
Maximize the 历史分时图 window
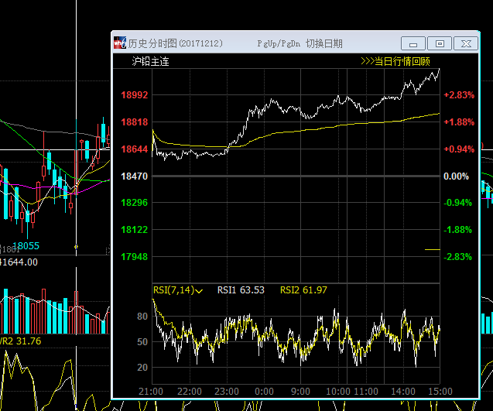440,43
